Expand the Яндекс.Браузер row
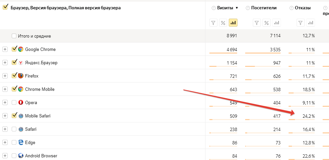329x160 pixels. coord(5,63)
